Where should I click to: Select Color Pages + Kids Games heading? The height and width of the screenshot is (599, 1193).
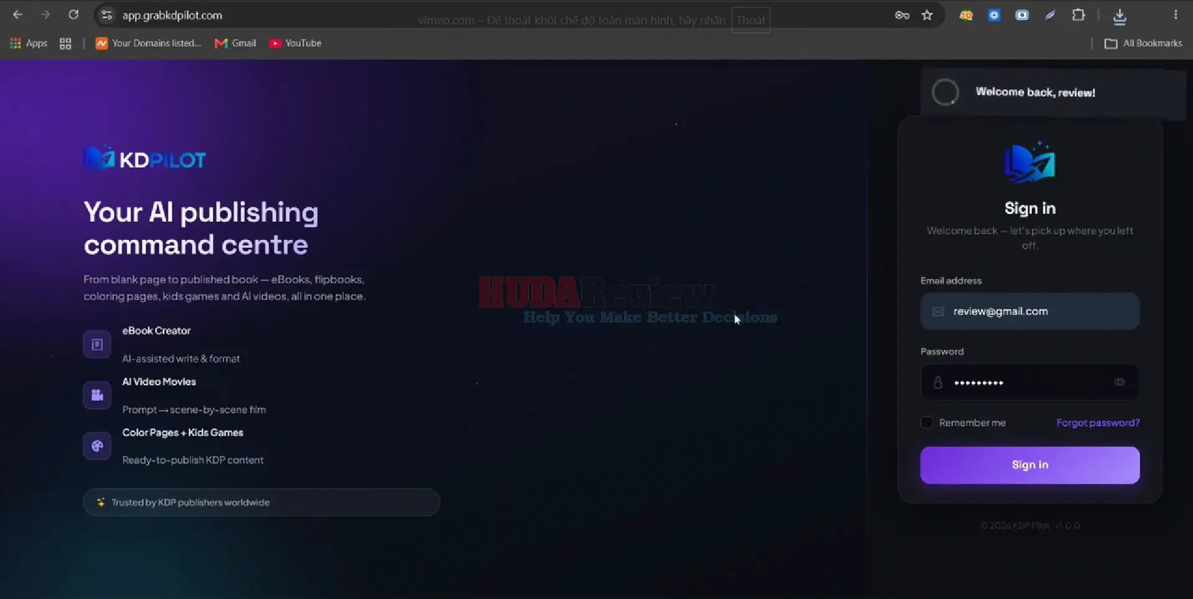click(x=183, y=432)
